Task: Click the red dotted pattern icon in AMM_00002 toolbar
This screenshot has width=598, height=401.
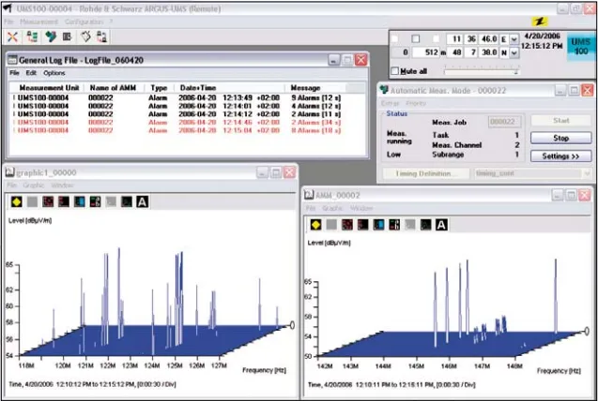Action: [347, 225]
